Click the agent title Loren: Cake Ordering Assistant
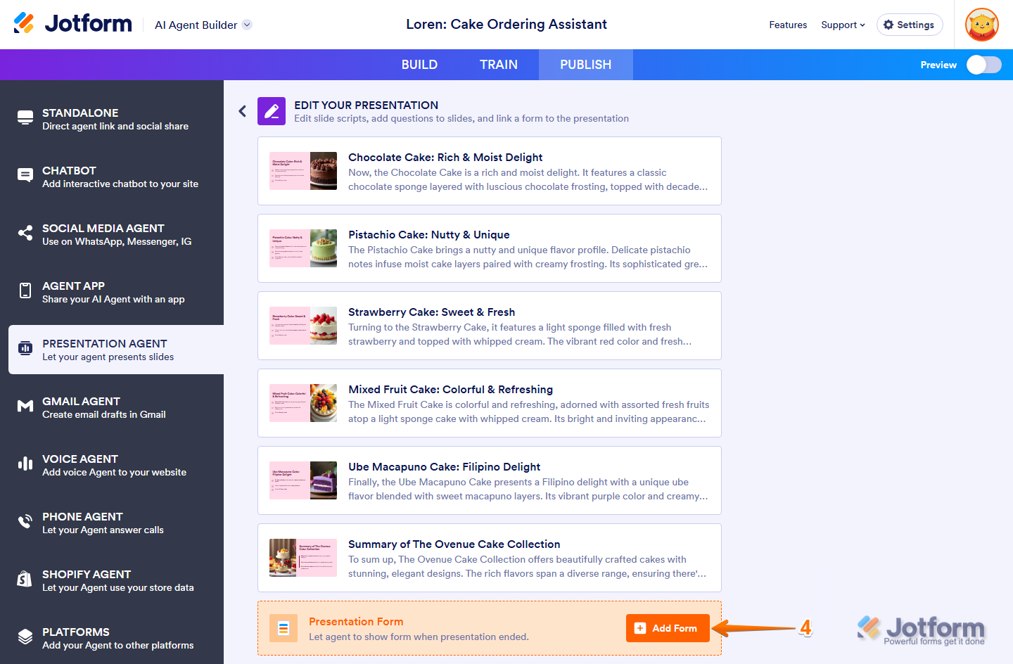This screenshot has width=1013, height=664. 507,24
